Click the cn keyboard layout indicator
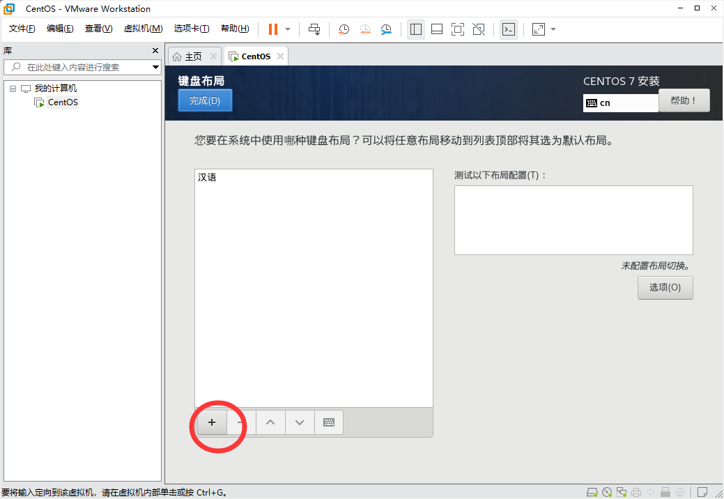This screenshot has width=724, height=499. click(x=620, y=103)
